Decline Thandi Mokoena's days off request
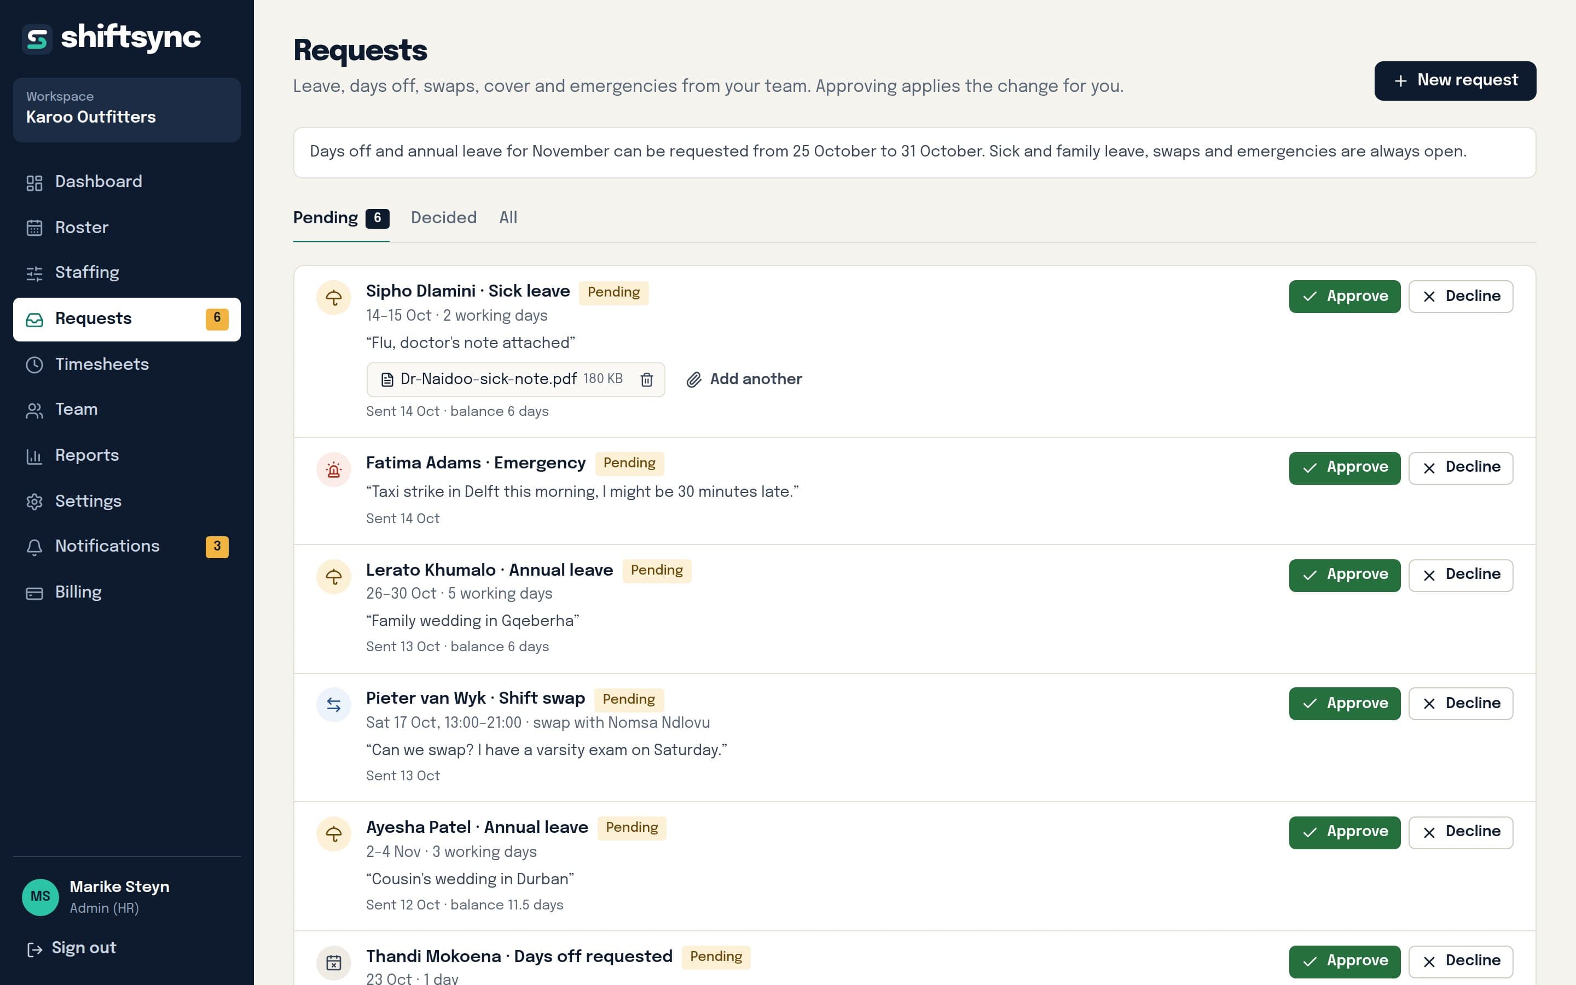This screenshot has height=985, width=1576. (1461, 961)
